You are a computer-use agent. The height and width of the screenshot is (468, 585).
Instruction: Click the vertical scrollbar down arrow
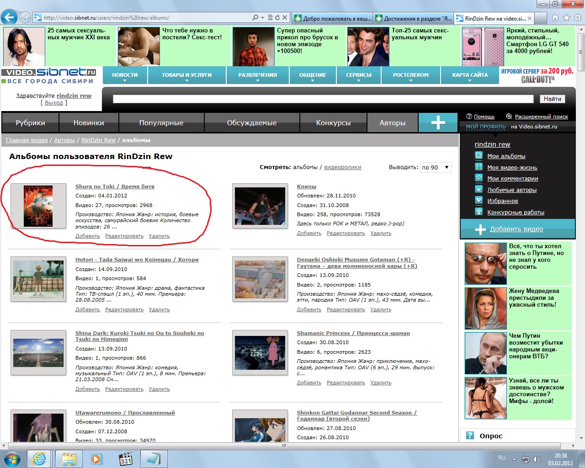(x=581, y=437)
